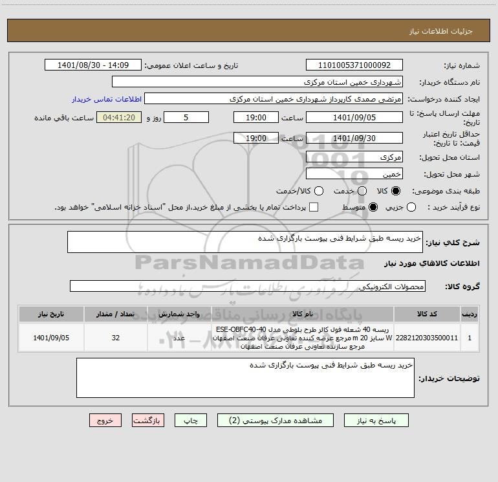Open اطلاعات تماس خریدار link
Image resolution: width=498 pixels, height=482 pixels.
click(x=107, y=99)
